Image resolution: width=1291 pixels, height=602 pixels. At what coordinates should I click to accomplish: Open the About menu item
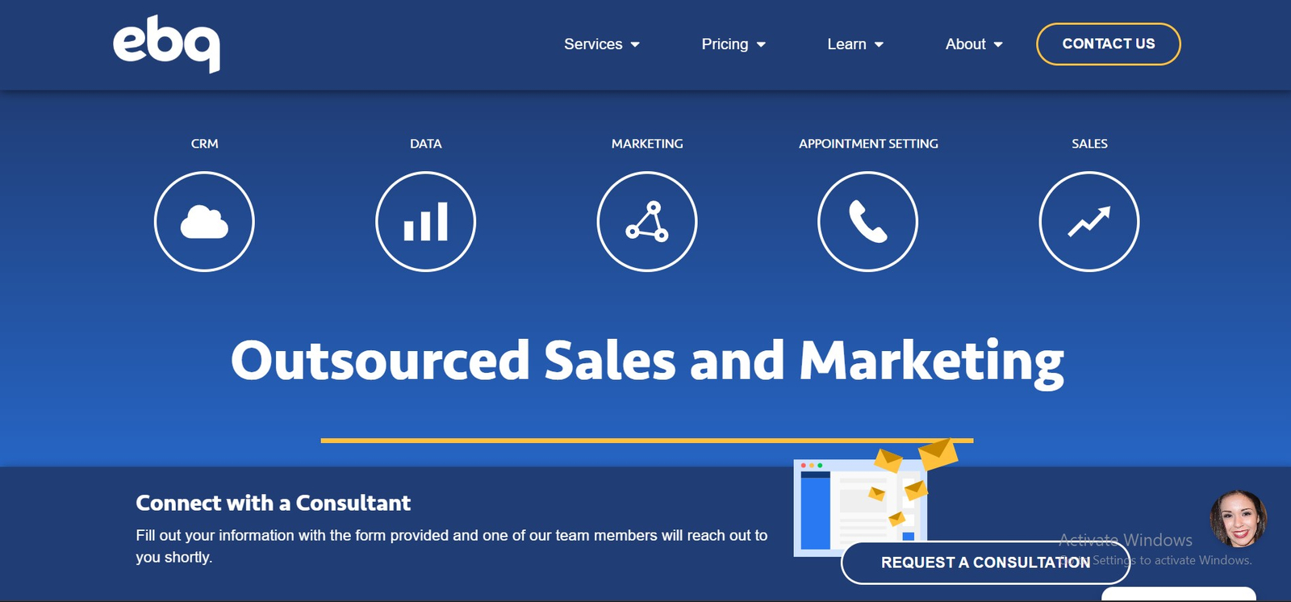coord(965,44)
